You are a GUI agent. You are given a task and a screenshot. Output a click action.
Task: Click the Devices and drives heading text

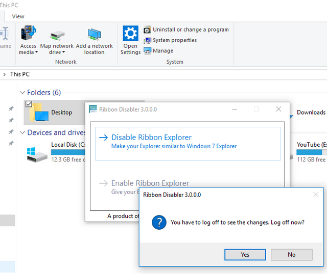click(x=56, y=132)
